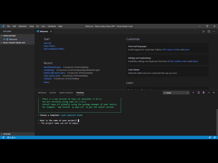Close the terminal panel
The height and width of the screenshot is (163, 218).
click(214, 93)
